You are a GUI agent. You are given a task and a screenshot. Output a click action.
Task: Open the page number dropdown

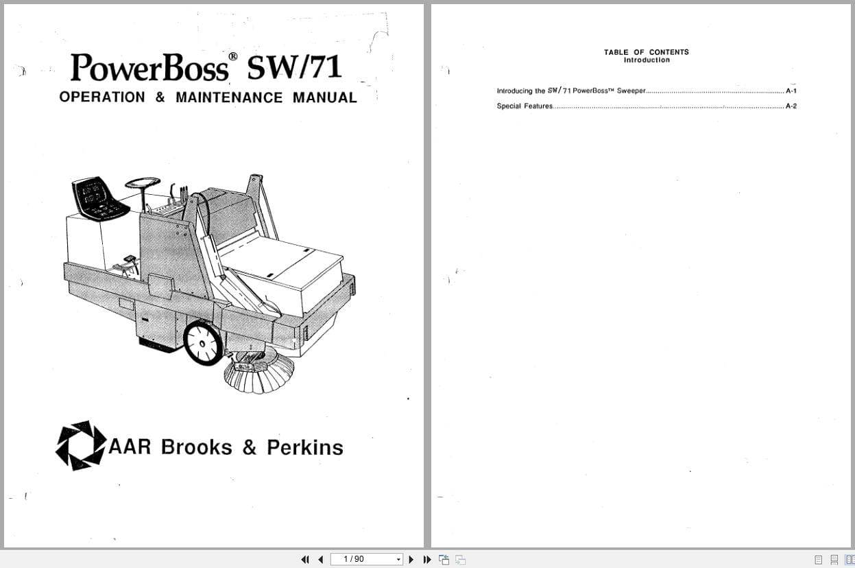point(399,559)
